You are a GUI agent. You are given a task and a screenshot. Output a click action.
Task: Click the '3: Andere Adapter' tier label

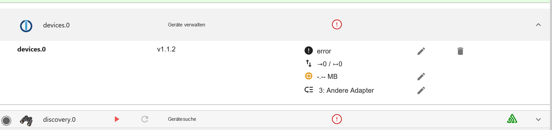pyautogui.click(x=346, y=90)
